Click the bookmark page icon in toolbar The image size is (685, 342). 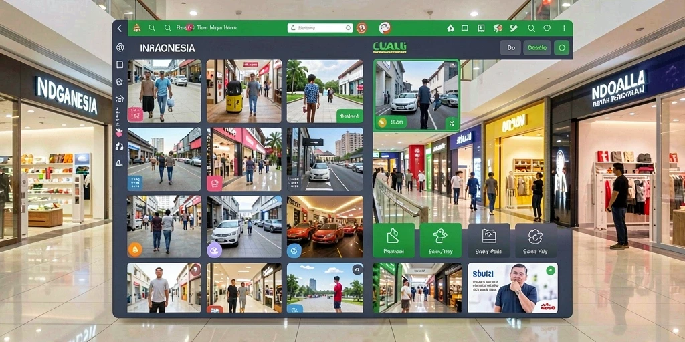[x=481, y=28]
